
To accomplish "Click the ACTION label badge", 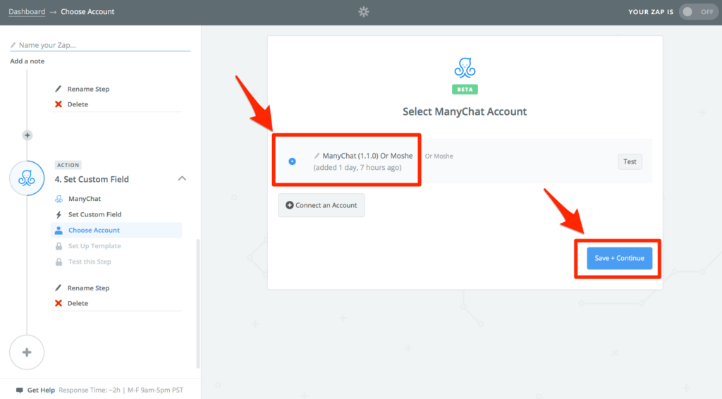I will point(68,165).
